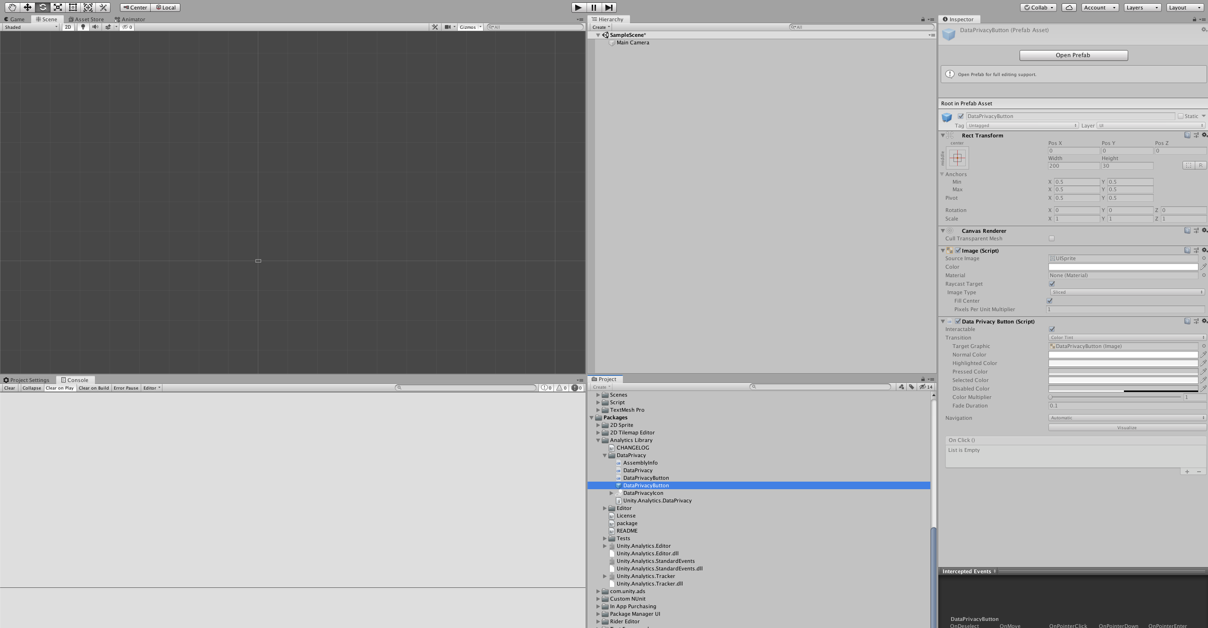Viewport: 1208px width, 628px height.
Task: Select the Rect tool
Action: pos(73,7)
